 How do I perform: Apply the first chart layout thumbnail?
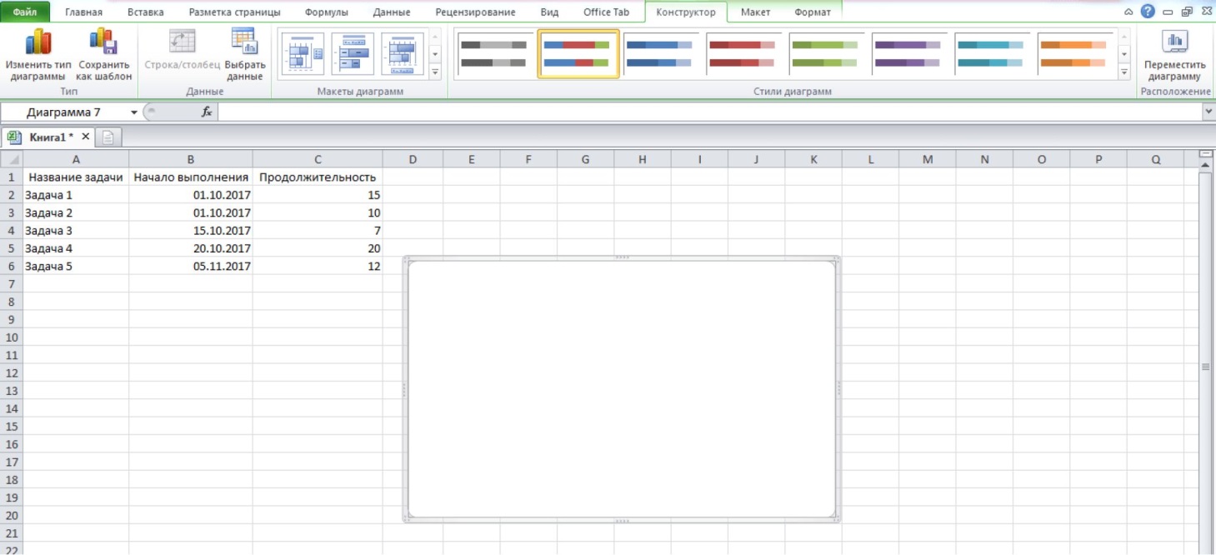[303, 54]
